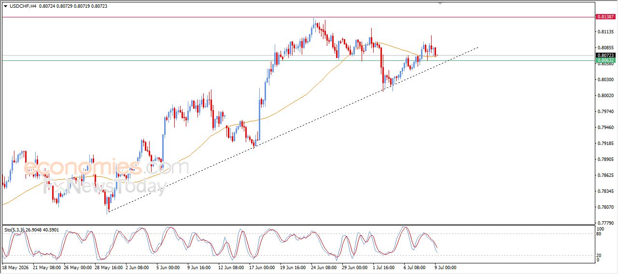
Task: Click the stochastic 20 level marker
Action: (x=599, y=255)
